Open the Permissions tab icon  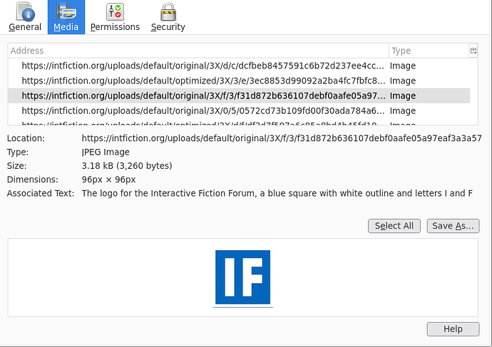point(115,11)
